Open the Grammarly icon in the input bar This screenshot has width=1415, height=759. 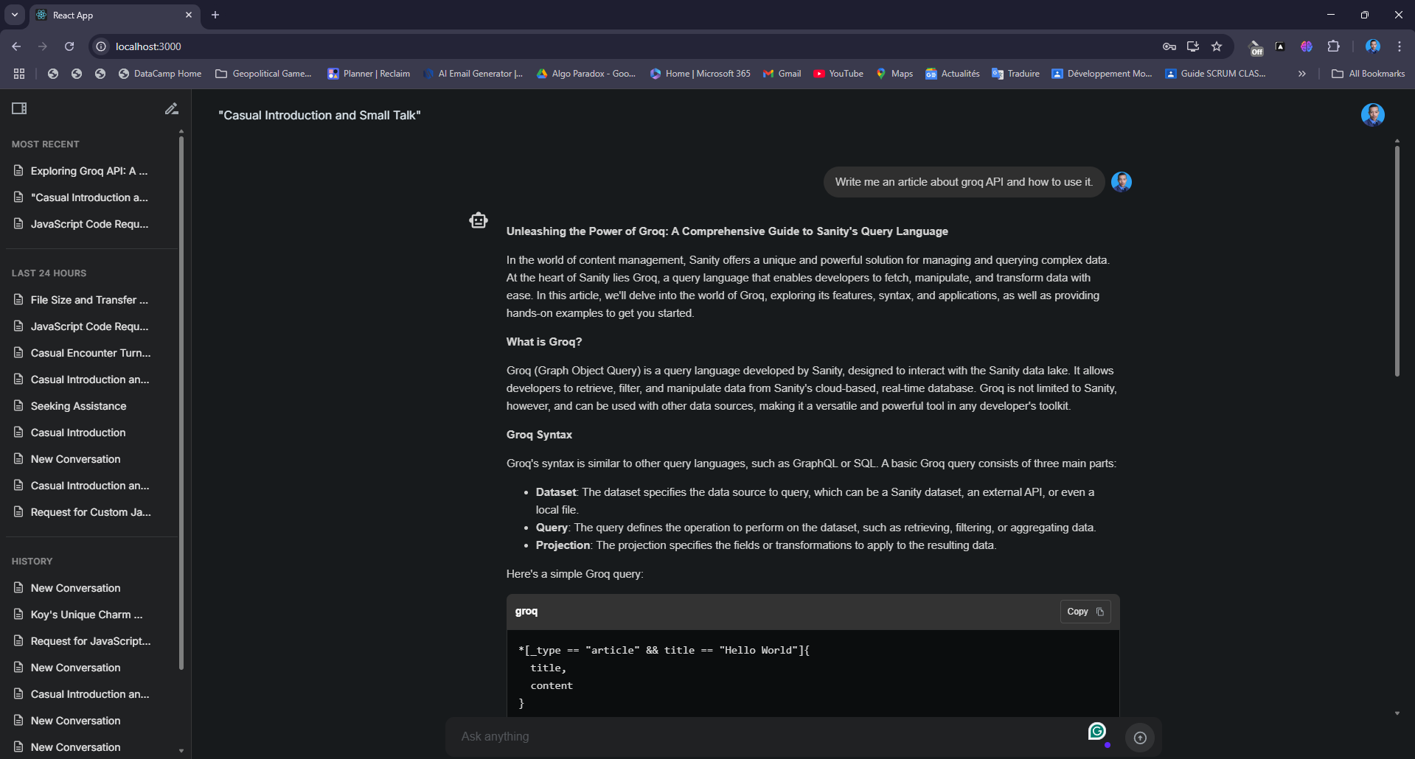click(1096, 732)
